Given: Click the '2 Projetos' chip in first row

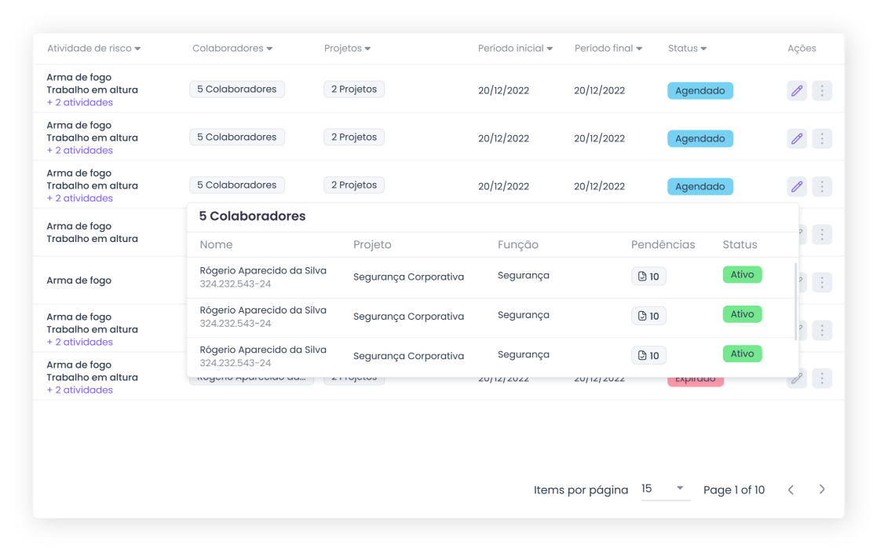Looking at the screenshot, I should click(354, 90).
